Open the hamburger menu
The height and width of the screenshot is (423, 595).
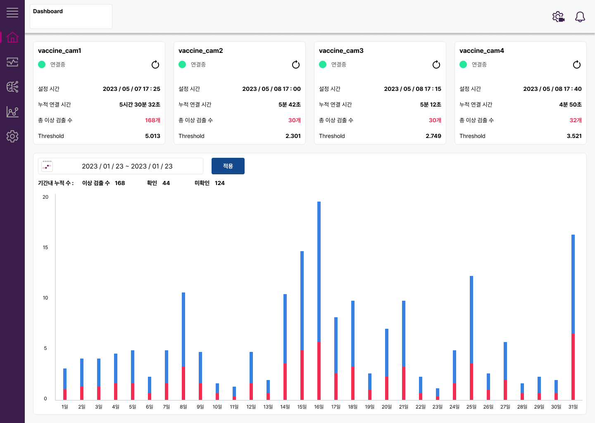(x=12, y=13)
